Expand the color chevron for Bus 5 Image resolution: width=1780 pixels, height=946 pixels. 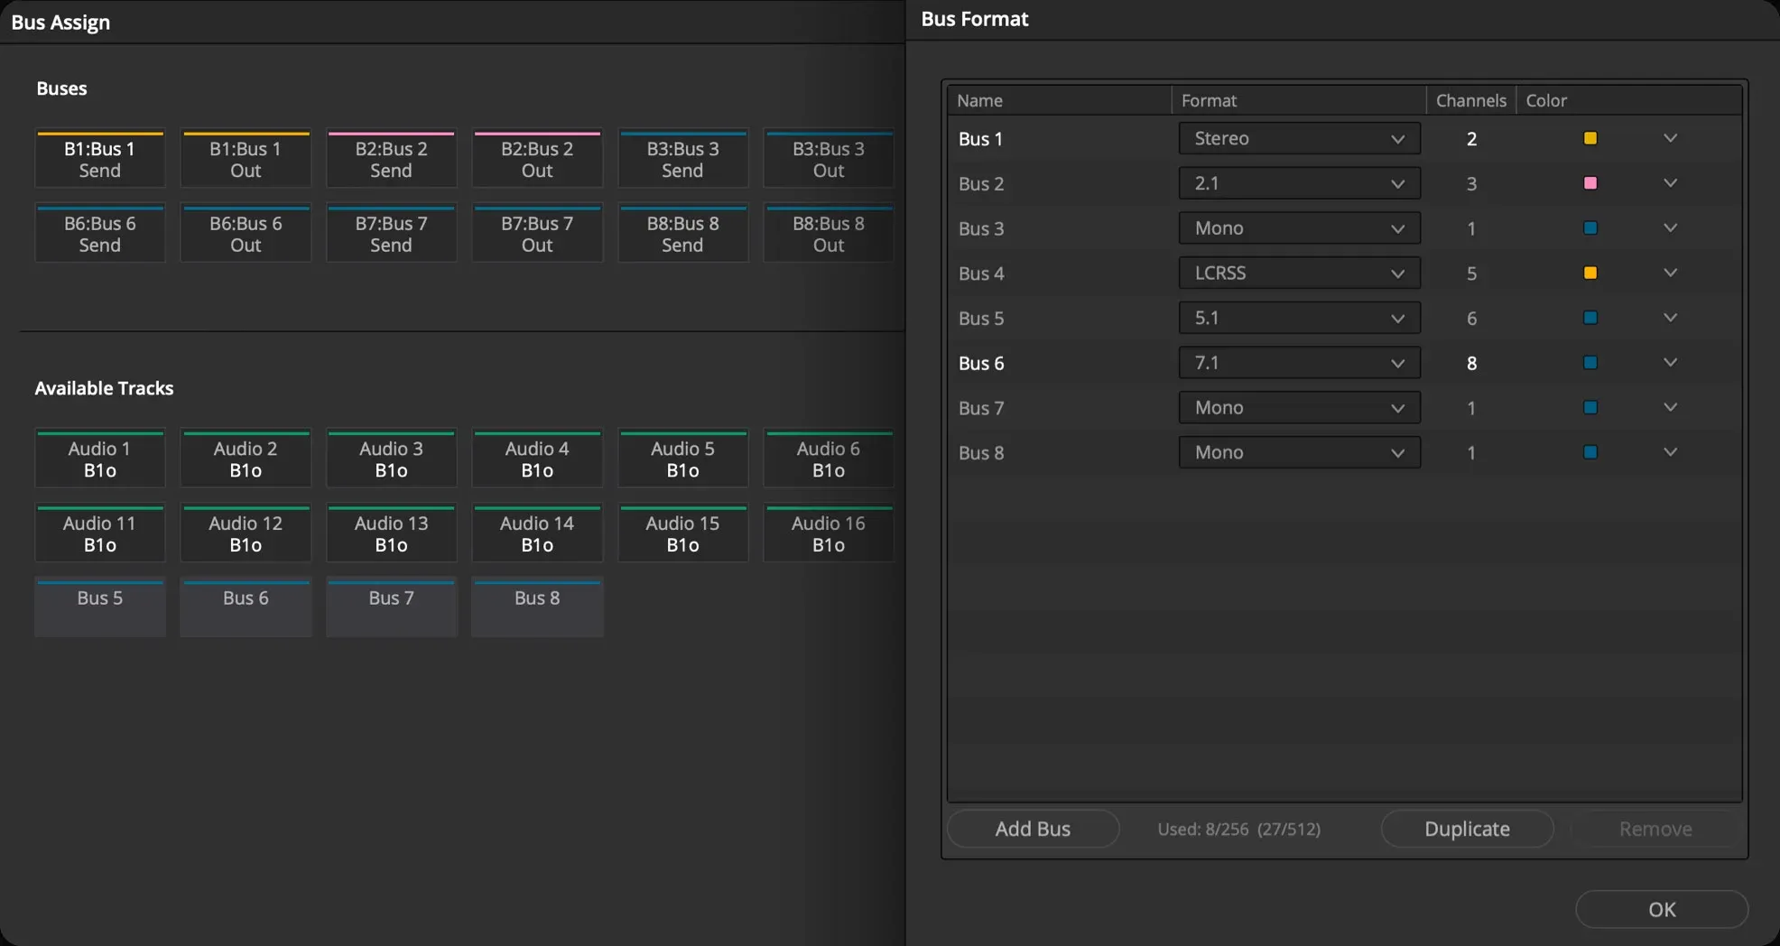(1670, 318)
